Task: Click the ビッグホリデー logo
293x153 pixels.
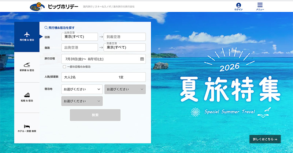Action: pyautogui.click(x=54, y=7)
